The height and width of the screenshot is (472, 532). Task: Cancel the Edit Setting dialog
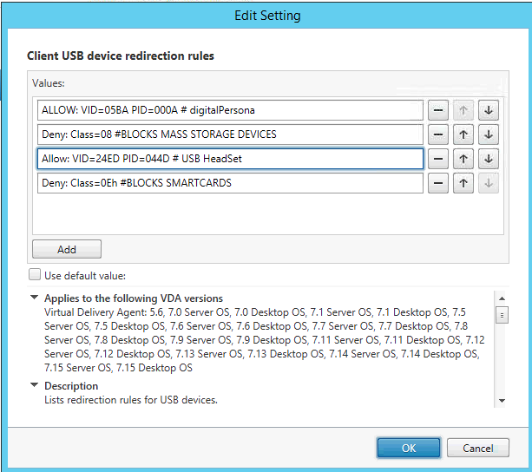tap(477, 448)
